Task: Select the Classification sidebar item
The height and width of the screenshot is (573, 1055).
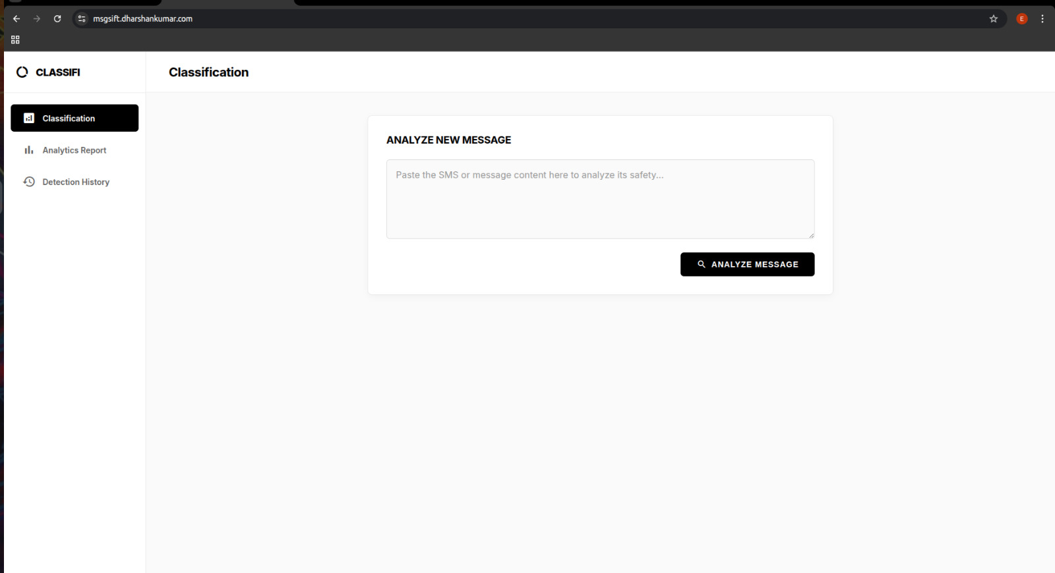Action: pyautogui.click(x=75, y=118)
